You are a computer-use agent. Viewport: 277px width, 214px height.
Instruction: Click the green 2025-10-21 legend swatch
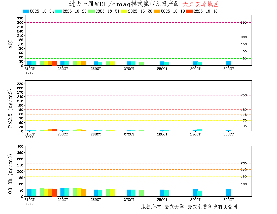91,11
